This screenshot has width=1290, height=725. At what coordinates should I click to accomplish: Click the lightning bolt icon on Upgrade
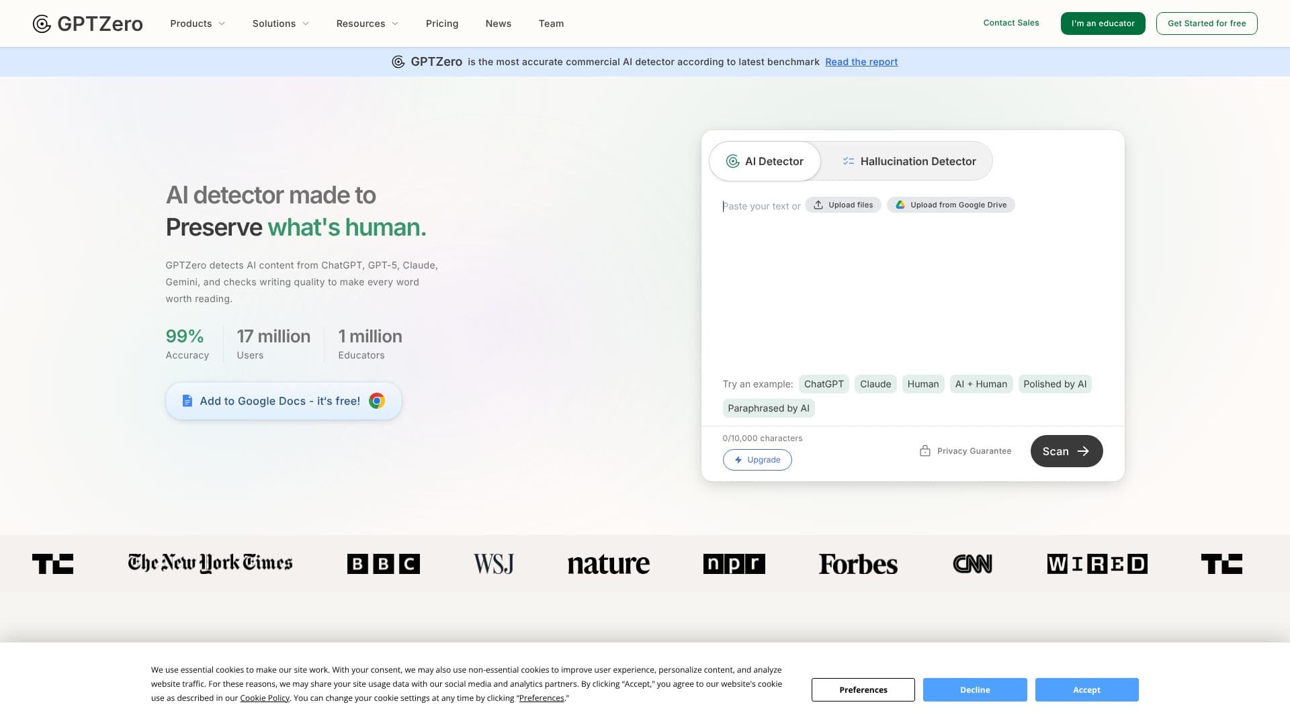point(738,460)
